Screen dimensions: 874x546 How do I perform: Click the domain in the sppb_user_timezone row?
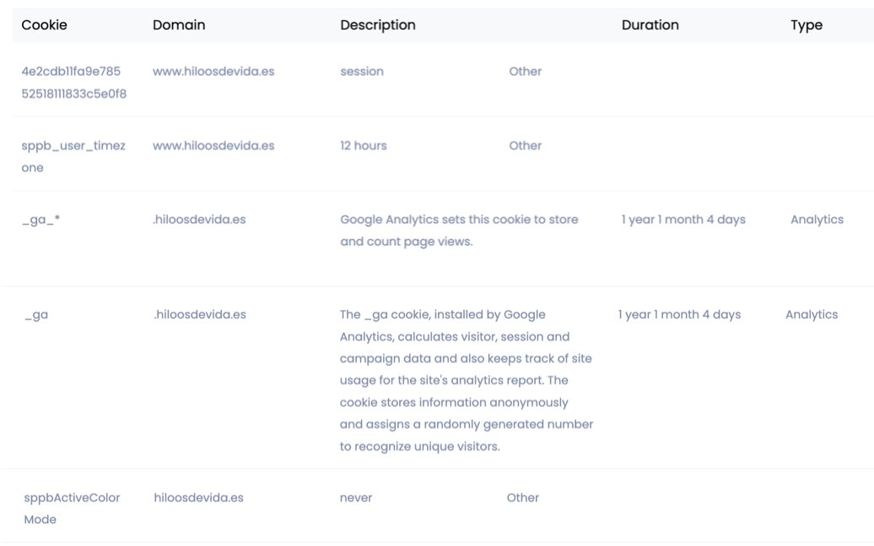click(x=213, y=146)
